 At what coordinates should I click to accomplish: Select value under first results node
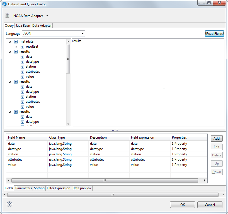click(30, 77)
